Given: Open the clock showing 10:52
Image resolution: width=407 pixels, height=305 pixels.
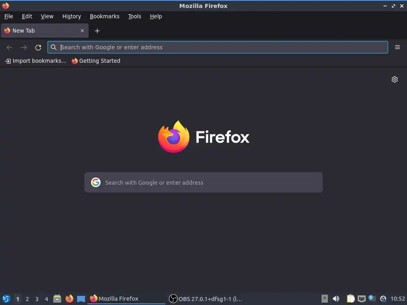Looking at the screenshot, I should pos(397,299).
